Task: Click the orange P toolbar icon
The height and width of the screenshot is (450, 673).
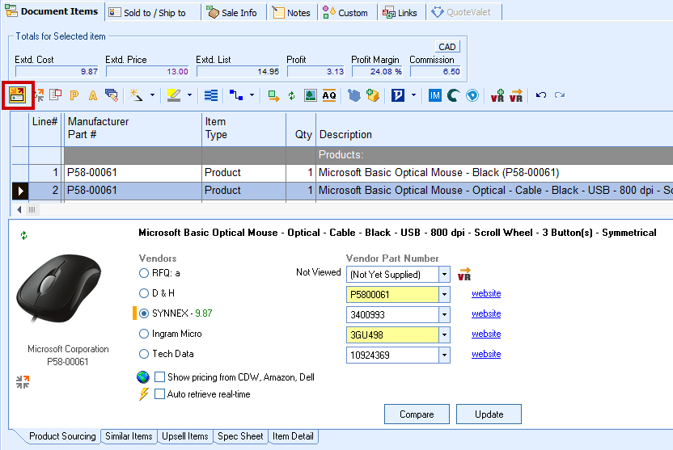Action: coord(74,95)
